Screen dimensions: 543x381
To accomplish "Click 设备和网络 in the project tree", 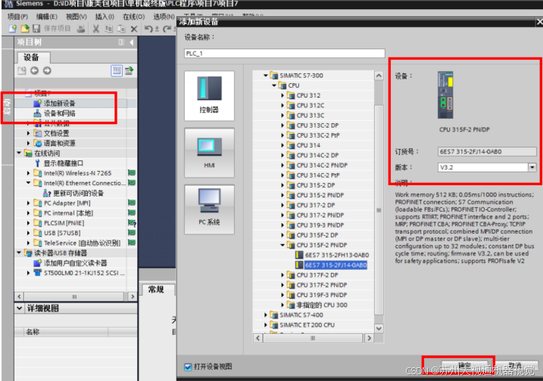I will [59, 113].
